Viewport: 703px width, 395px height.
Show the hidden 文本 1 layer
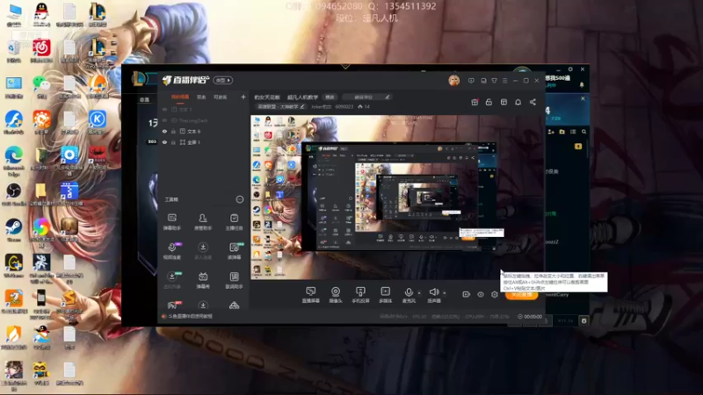(x=164, y=109)
